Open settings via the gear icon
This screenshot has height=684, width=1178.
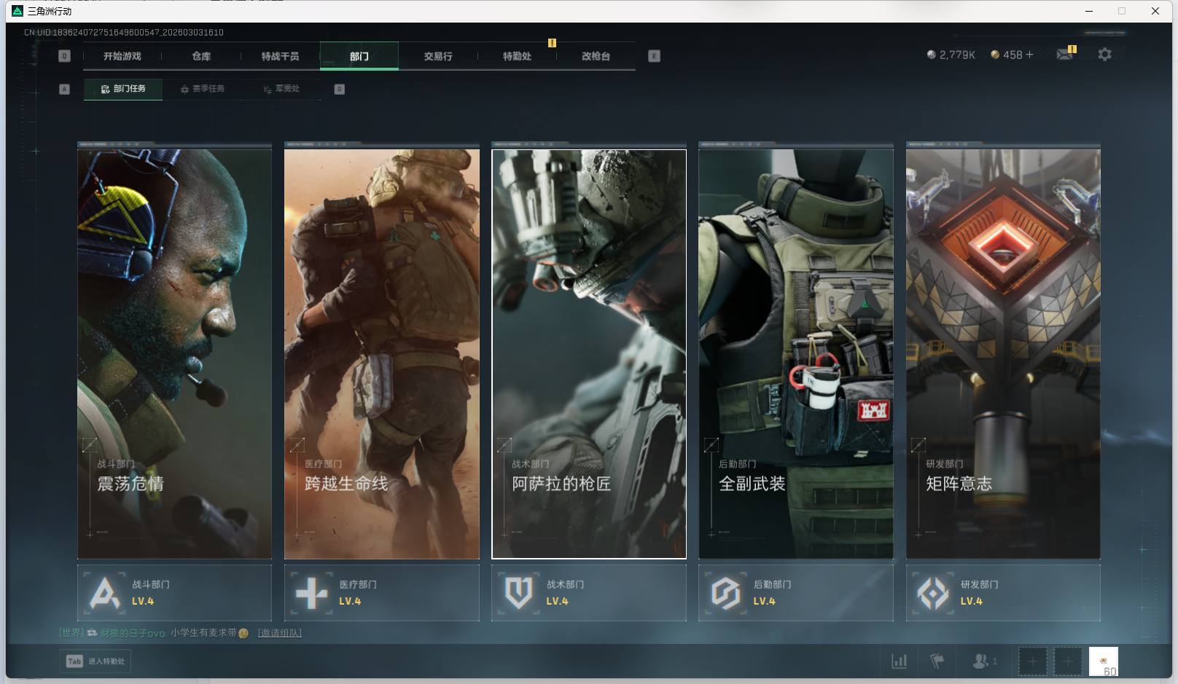(1104, 55)
